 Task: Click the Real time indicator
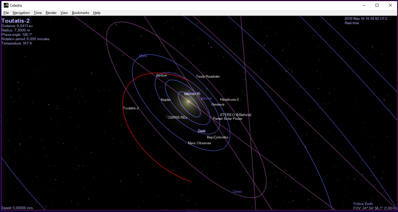[x=352, y=23]
